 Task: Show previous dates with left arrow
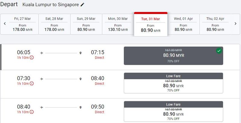[x=5, y=24]
